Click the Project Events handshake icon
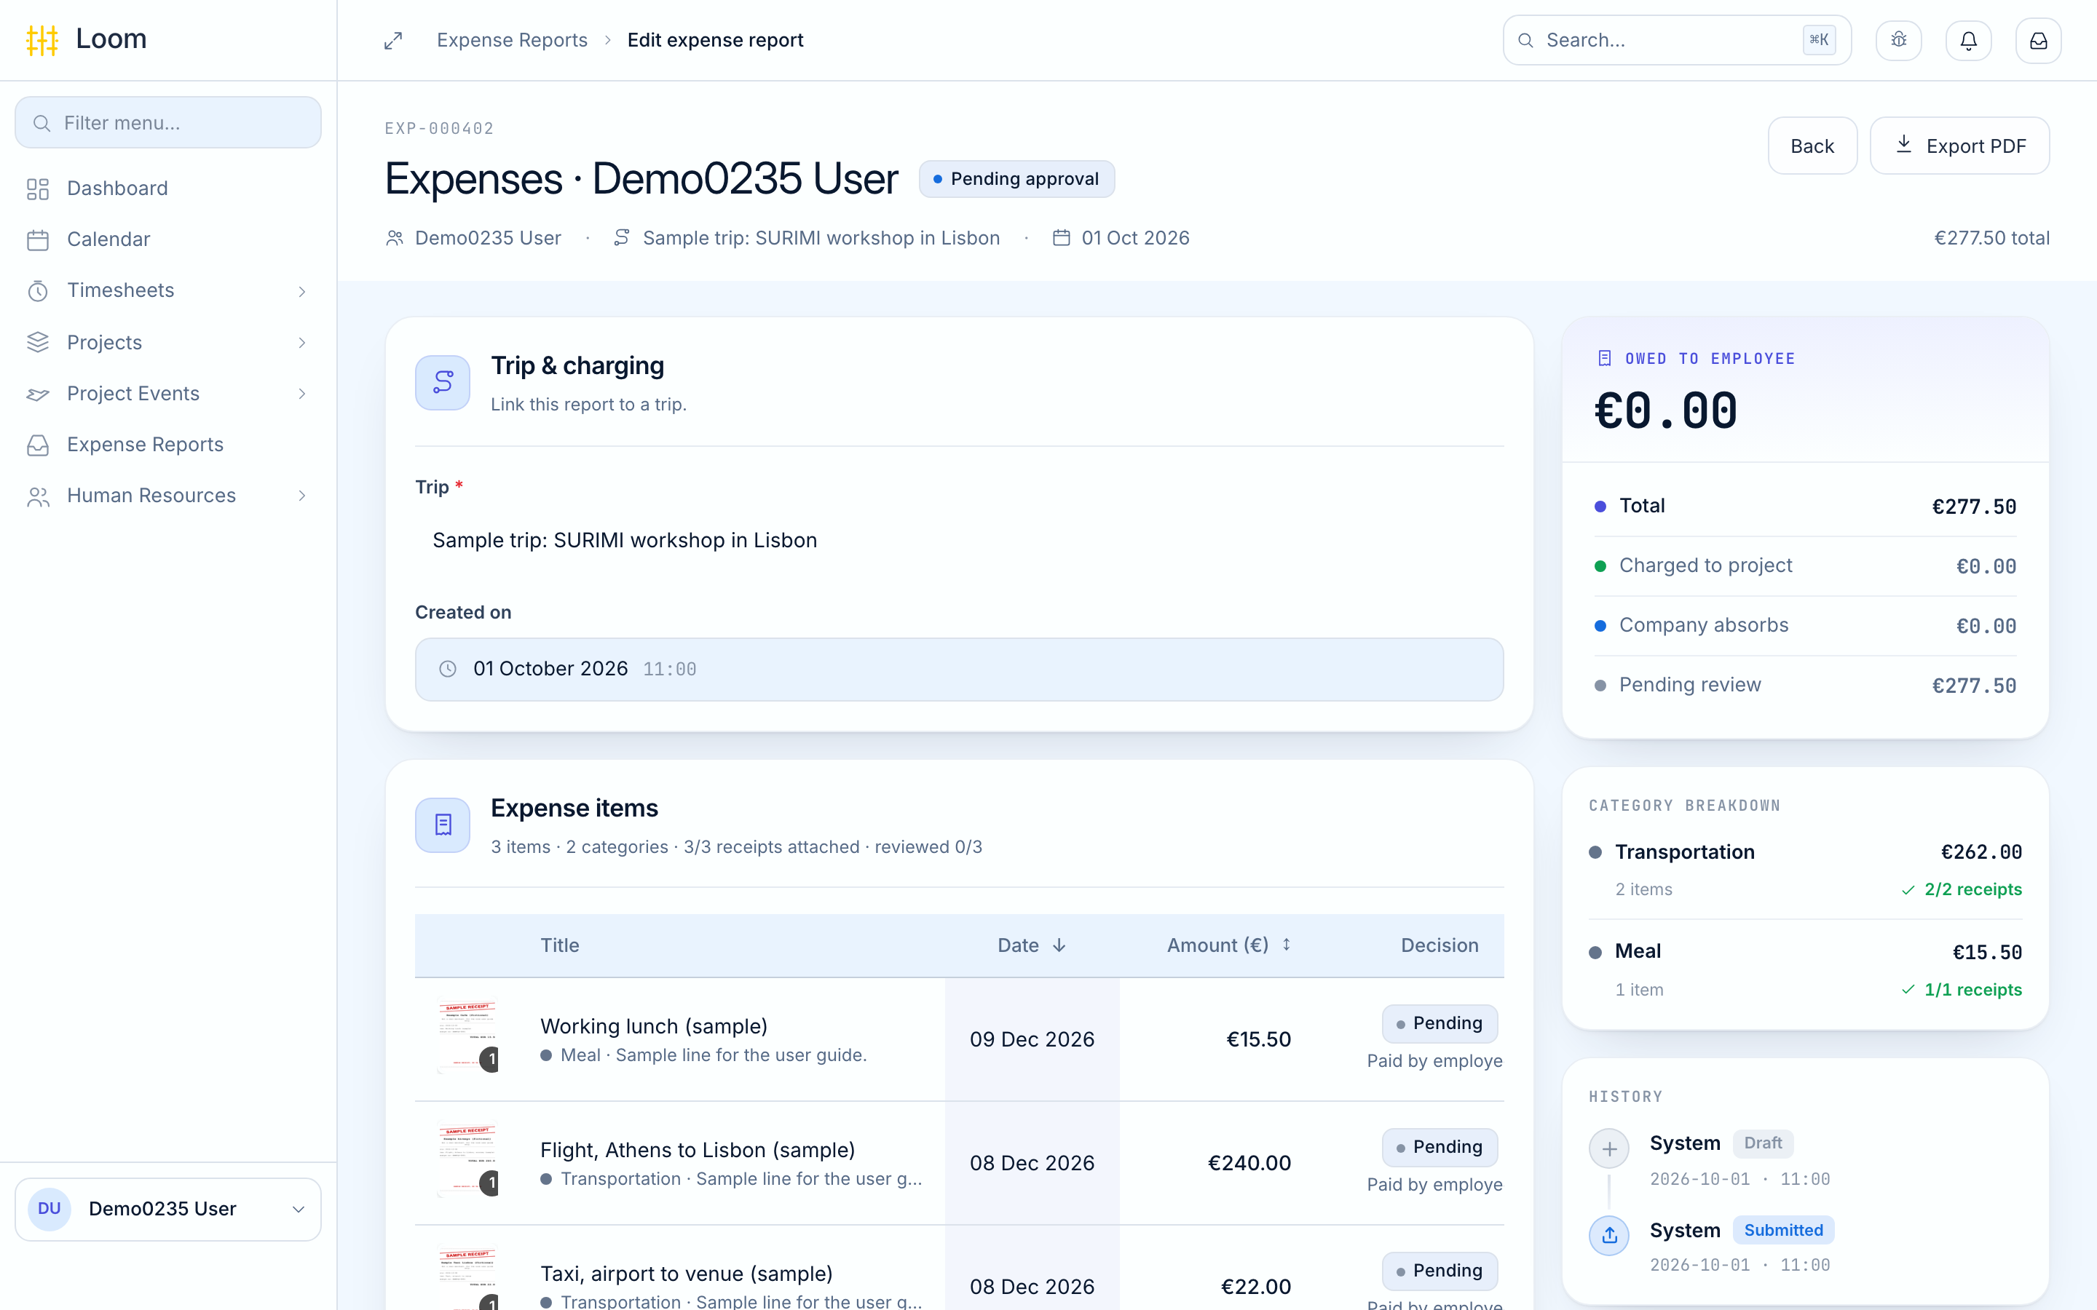This screenshot has width=2097, height=1310. 38,393
